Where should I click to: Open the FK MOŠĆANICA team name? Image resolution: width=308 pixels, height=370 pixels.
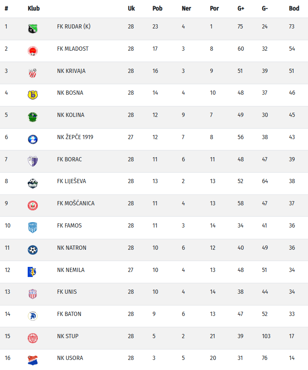(x=76, y=203)
